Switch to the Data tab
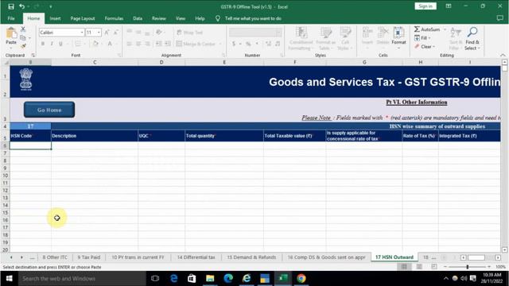This screenshot has height=286, width=509. pyautogui.click(x=138, y=18)
